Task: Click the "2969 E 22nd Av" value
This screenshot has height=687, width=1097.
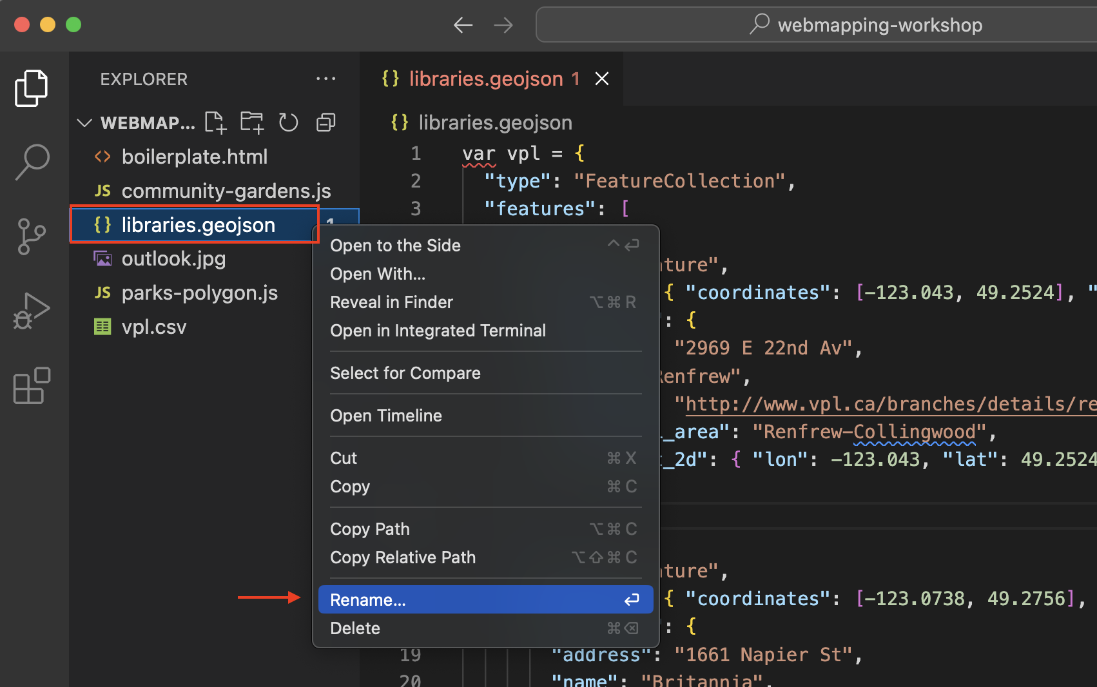Action: 763,348
